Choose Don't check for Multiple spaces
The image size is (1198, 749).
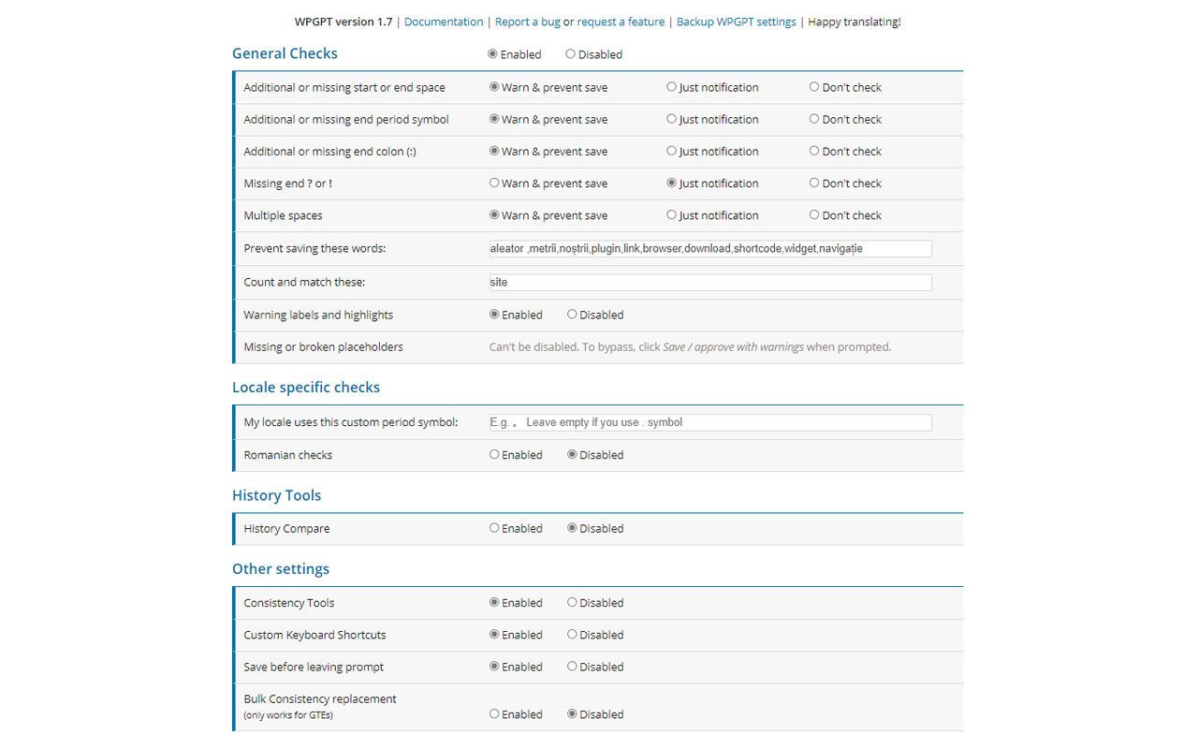[x=813, y=214]
